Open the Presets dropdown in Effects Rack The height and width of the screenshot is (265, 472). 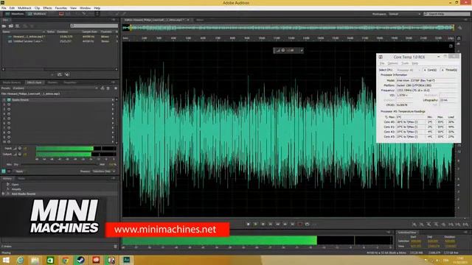tap(55, 88)
